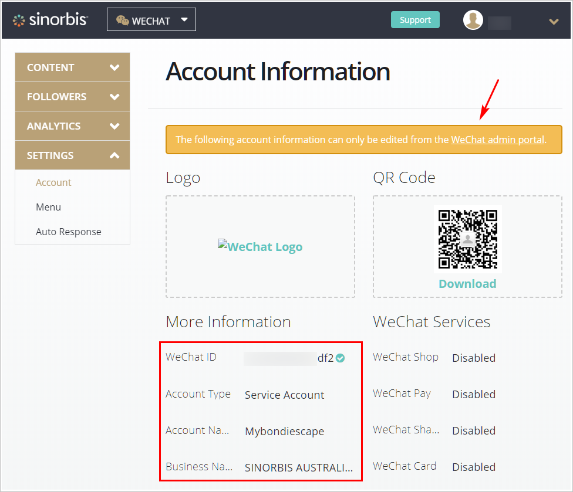Click the QR Code section heading
The height and width of the screenshot is (492, 573).
click(x=404, y=178)
